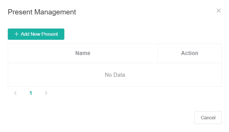Click the Present Management title text
Screen dimensions: 229x132
coord(42,12)
